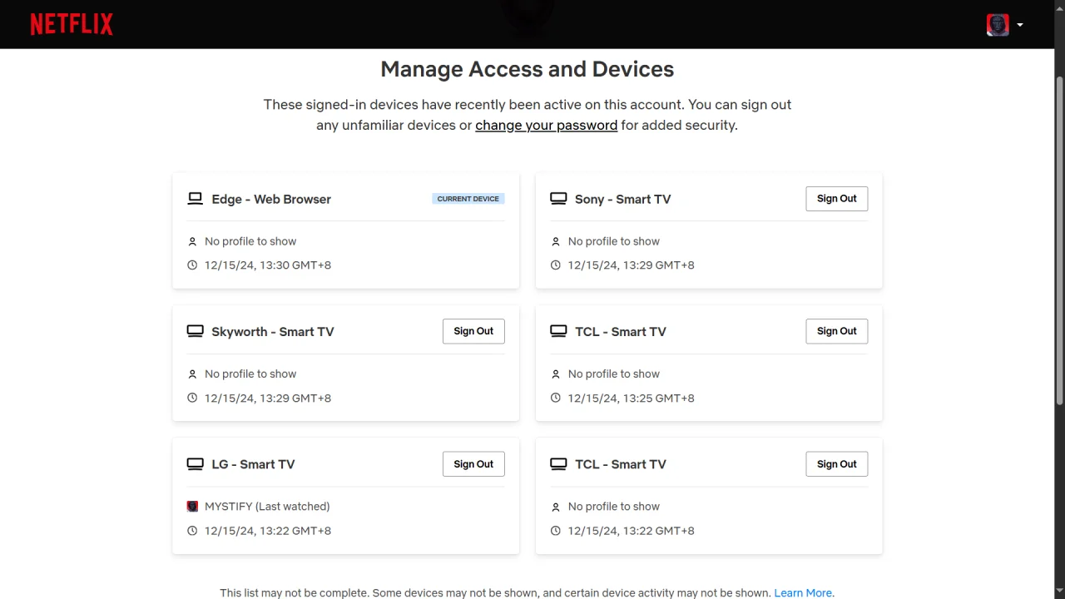Click the Sony Smart TV device icon
This screenshot has height=599, width=1065.
558,199
